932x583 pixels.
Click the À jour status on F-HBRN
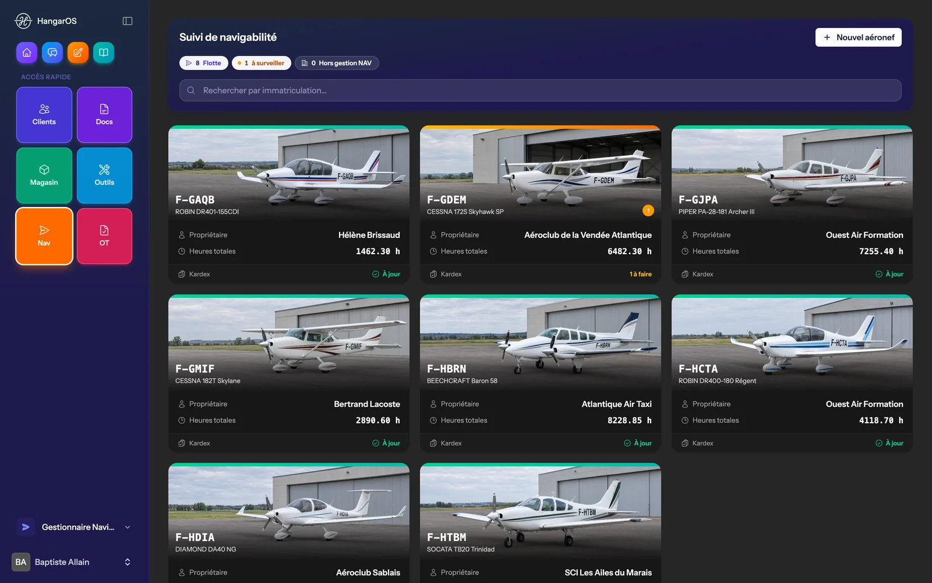click(638, 443)
